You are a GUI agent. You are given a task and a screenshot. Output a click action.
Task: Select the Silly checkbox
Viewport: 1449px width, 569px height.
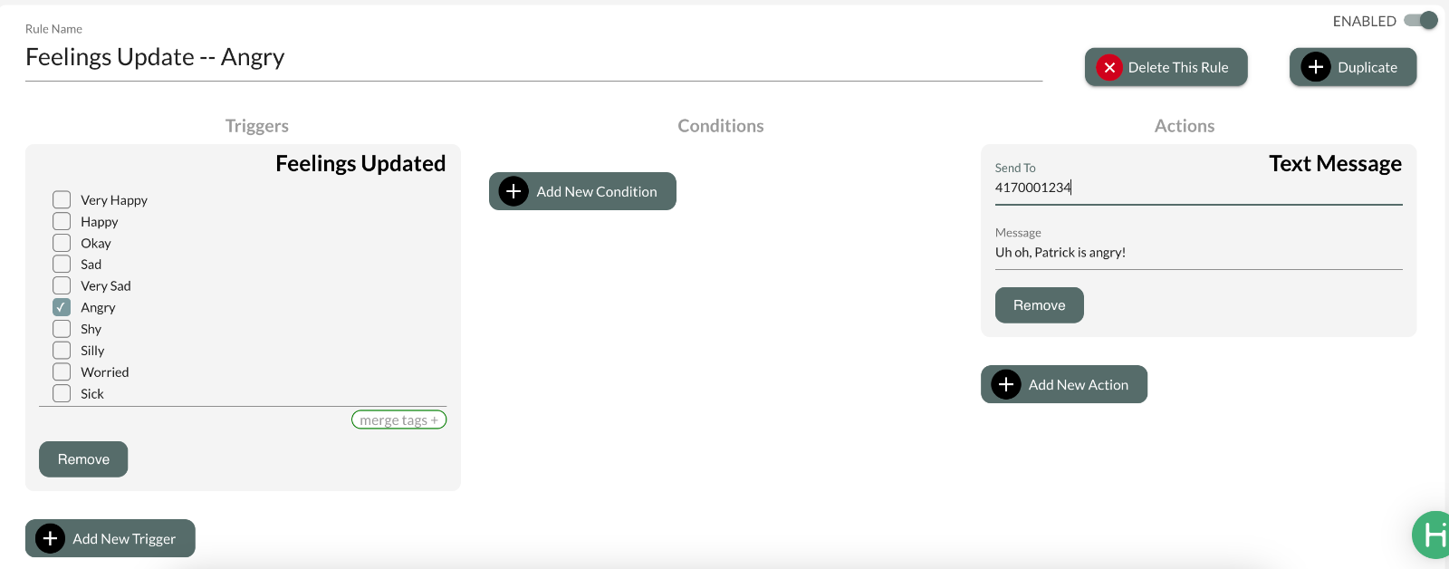(x=62, y=351)
